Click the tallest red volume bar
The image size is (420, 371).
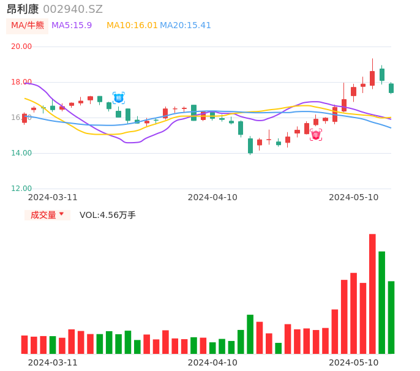click(372, 294)
